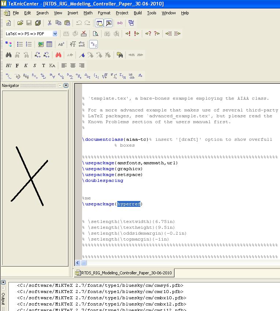The height and width of the screenshot is (311, 280).
Task: Go to the next bad box icon
Action: coord(169,34)
